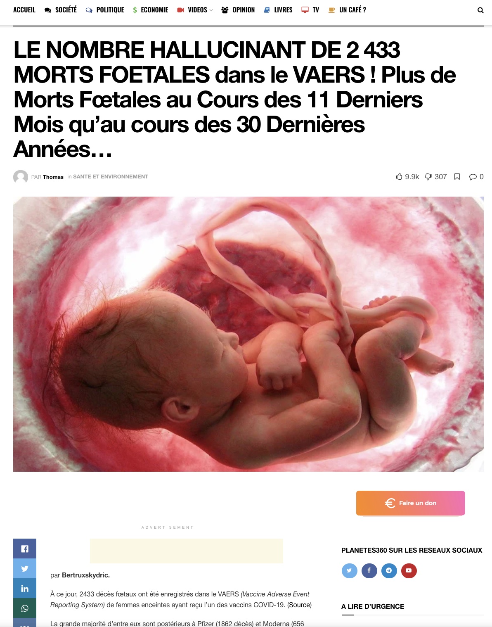Visit Planetes360 YouTube channel icon

409,570
